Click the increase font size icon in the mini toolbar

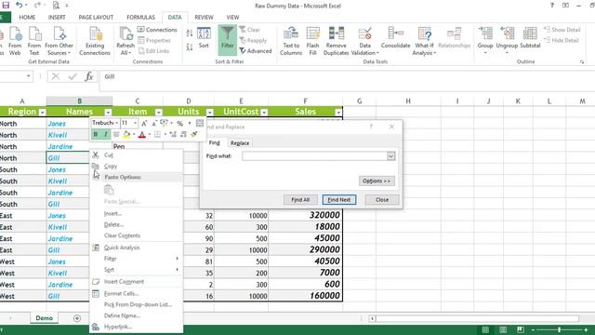coord(144,124)
